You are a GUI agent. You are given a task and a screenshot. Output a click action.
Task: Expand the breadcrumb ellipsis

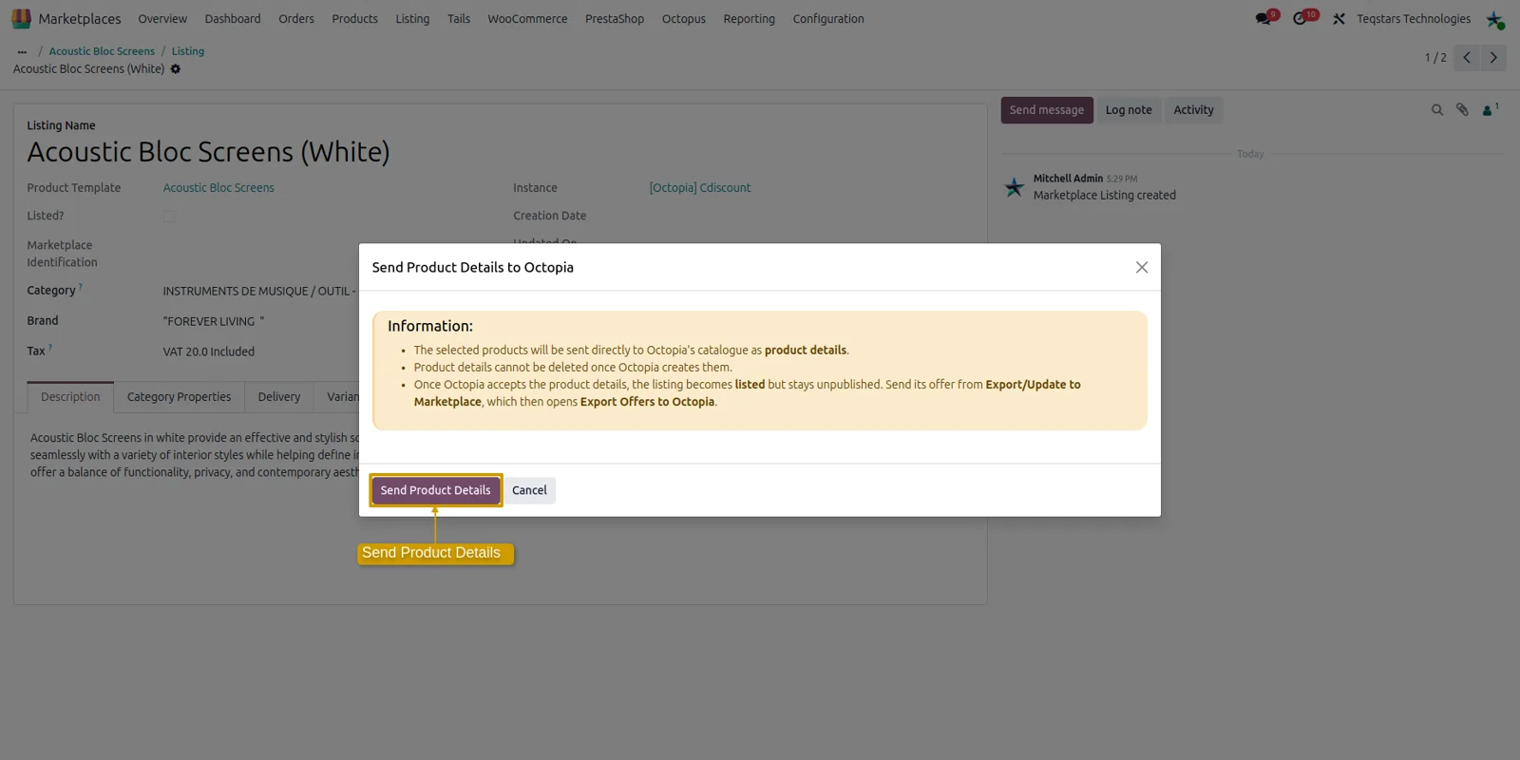22,52
